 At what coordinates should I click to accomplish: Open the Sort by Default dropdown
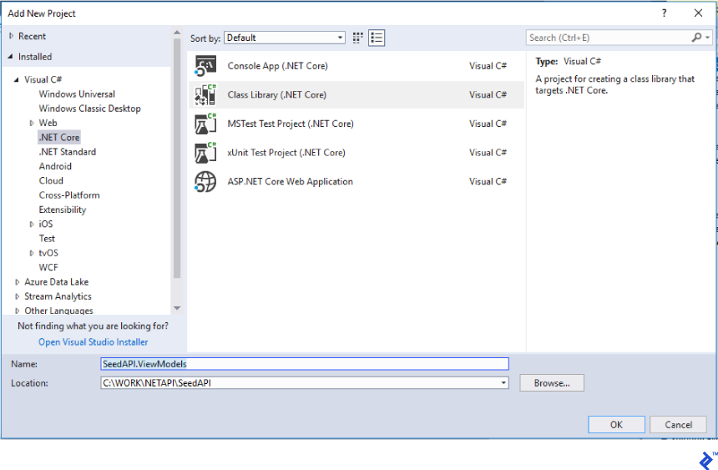(285, 38)
